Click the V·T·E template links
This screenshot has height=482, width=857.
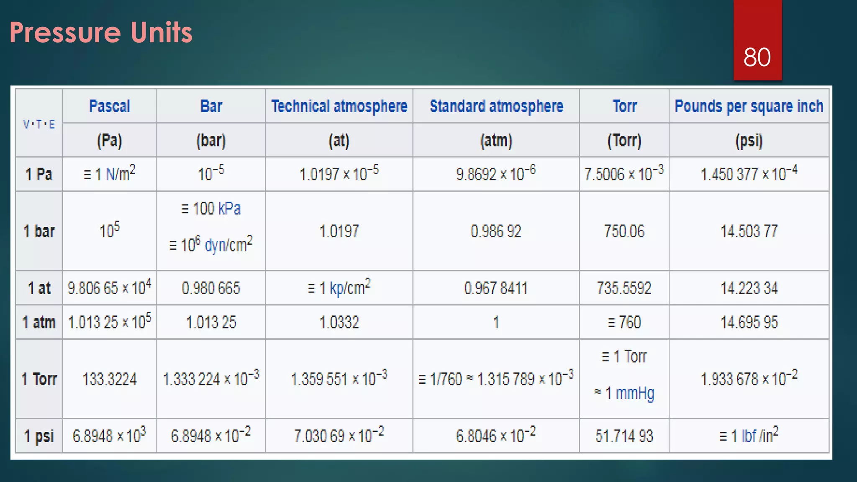[39, 124]
